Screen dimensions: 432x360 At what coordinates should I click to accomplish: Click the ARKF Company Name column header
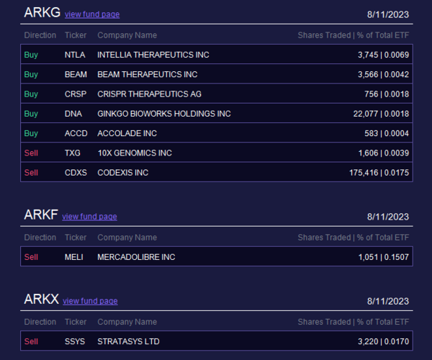click(127, 238)
